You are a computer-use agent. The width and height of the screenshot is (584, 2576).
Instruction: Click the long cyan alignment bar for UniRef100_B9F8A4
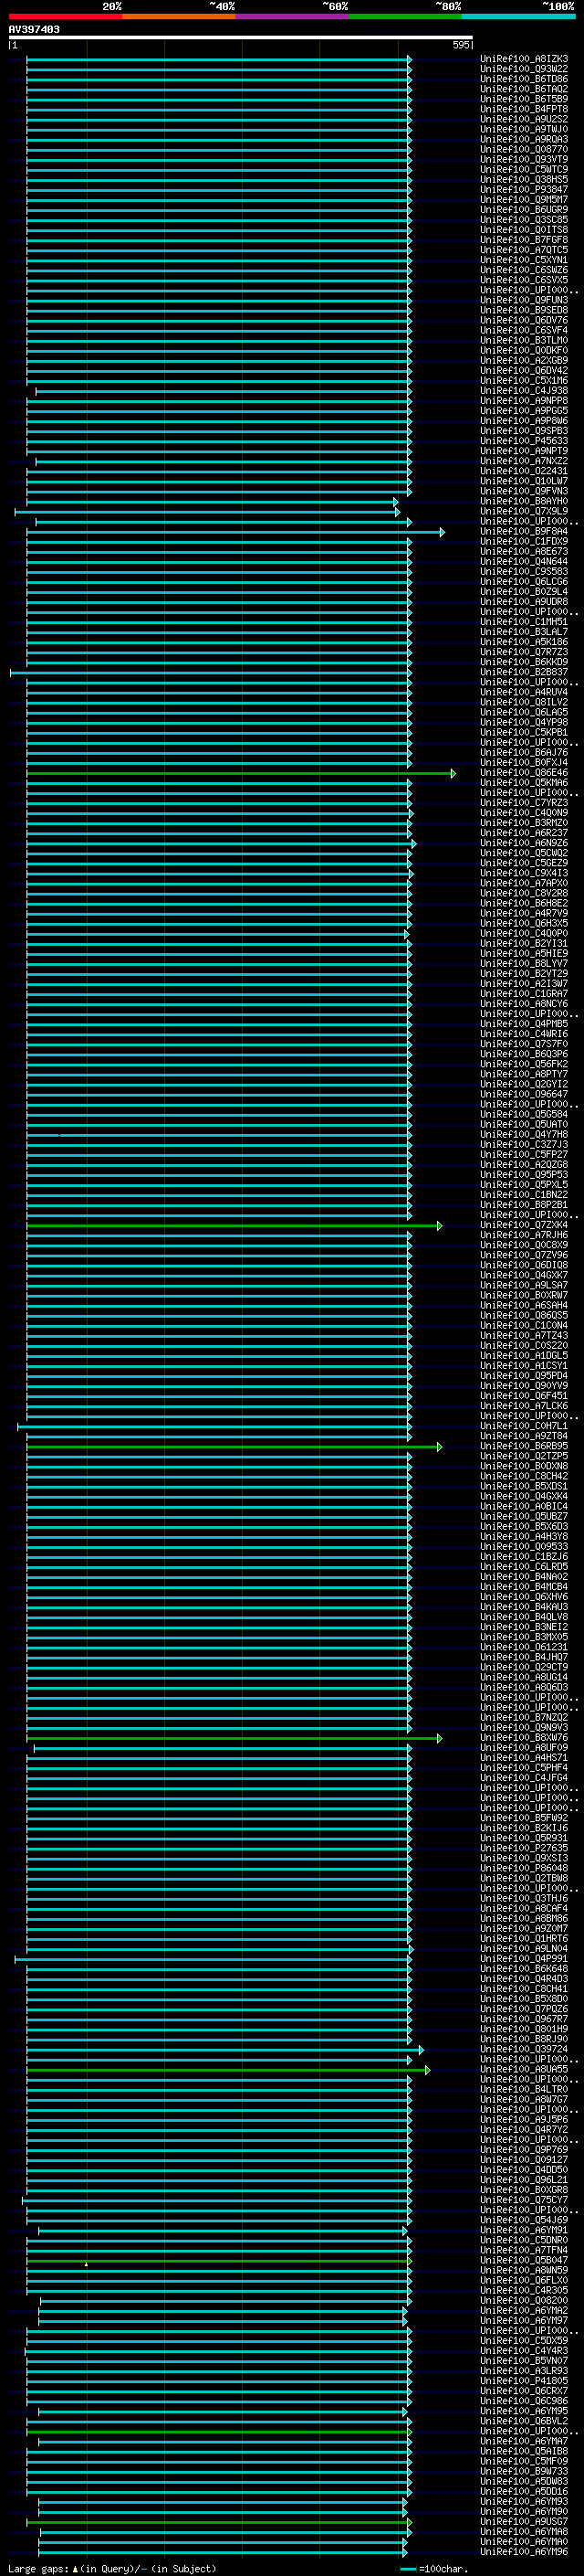235,532
